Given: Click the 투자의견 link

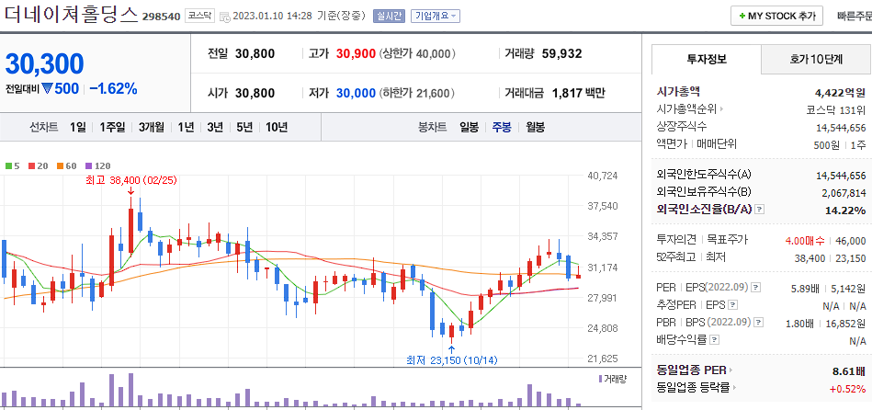Looking at the screenshot, I should point(676,240).
